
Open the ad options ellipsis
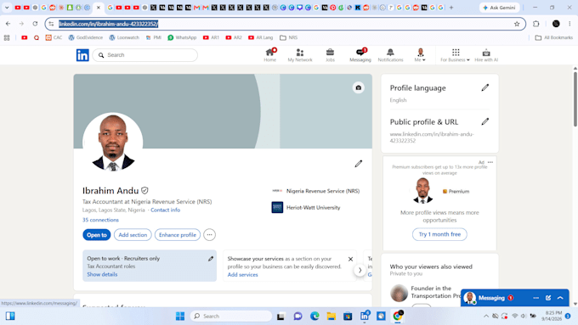point(490,162)
